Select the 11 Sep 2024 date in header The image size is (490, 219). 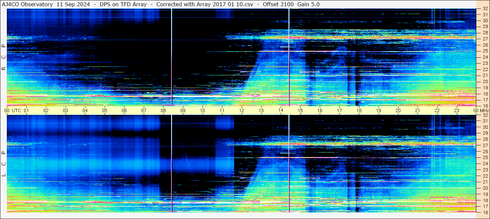(73, 4)
